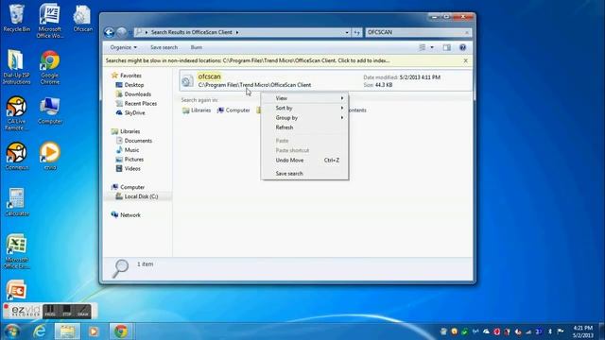Open the Microsoft Office Word desktop shortcut
605x340 pixels.
point(49,21)
